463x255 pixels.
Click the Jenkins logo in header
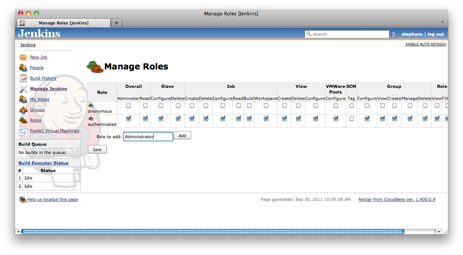tap(39, 33)
